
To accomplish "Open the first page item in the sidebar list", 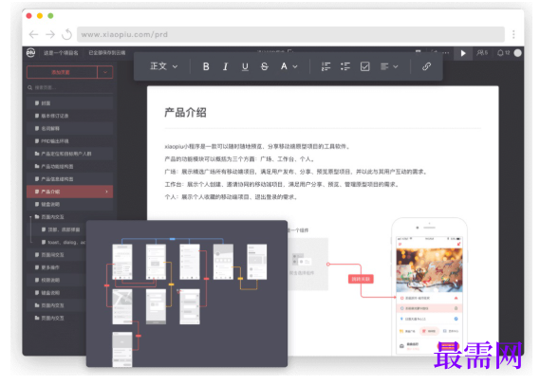I will point(70,103).
